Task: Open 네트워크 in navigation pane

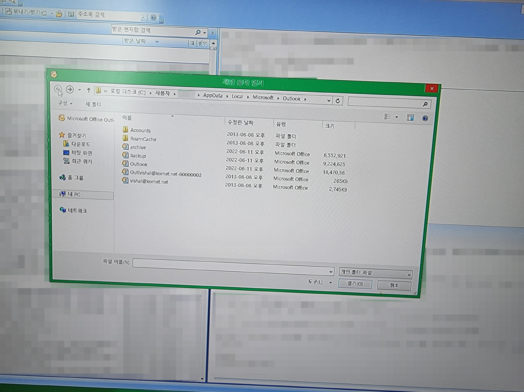Action: tap(73, 210)
